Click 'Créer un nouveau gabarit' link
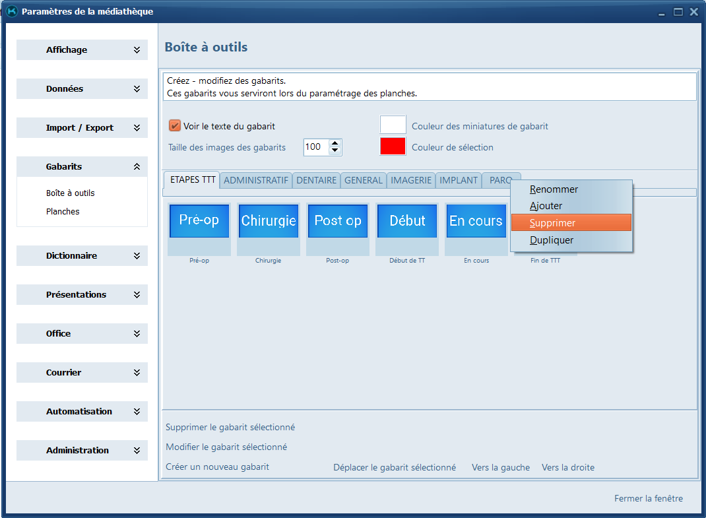 (x=217, y=467)
